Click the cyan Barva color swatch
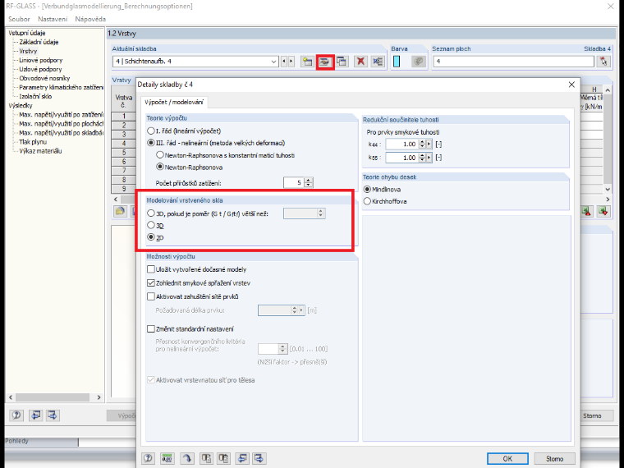This screenshot has height=468, width=624. click(x=397, y=62)
